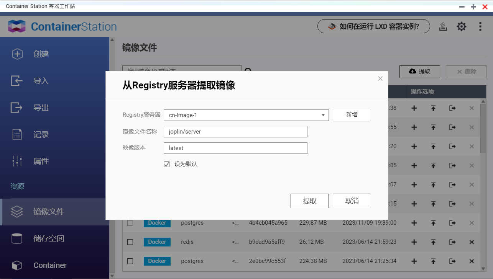Export postgres 4b4eb045a965 image
The width and height of the screenshot is (493, 279).
[x=452, y=223]
